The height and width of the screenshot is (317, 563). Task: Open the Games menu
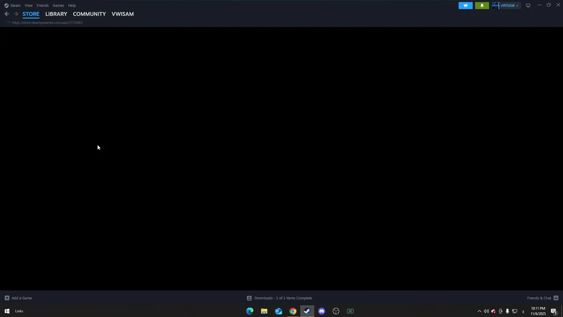point(58,5)
